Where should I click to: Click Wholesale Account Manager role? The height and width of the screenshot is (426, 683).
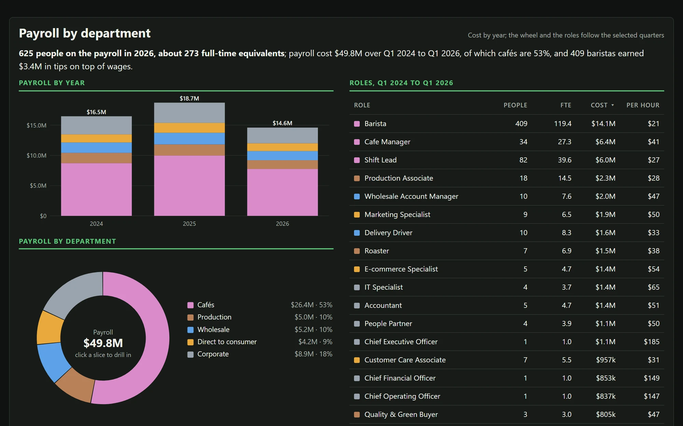pyautogui.click(x=411, y=196)
